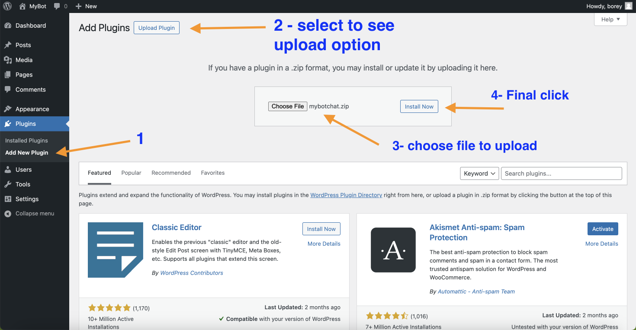Image resolution: width=636 pixels, height=330 pixels.
Task: Switch to the Favorites plugins tab
Action: point(212,173)
